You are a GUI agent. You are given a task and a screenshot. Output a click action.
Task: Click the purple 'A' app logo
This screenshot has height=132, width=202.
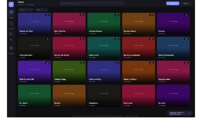[11, 4]
